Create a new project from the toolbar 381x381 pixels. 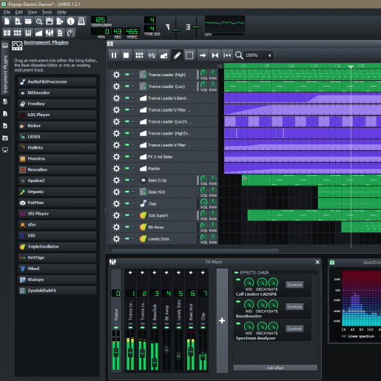[x=7, y=21]
